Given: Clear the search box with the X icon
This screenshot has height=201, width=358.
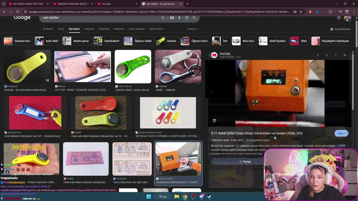Looking at the screenshot, I should tap(163, 18).
